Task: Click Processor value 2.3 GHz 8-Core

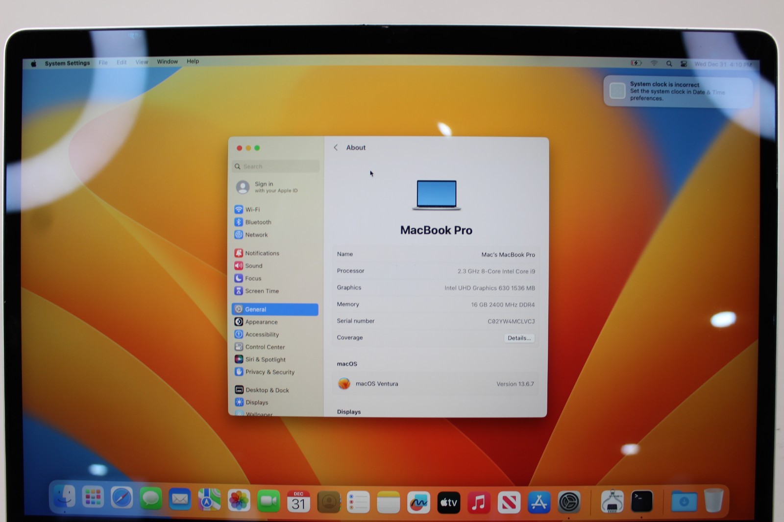Action: pyautogui.click(x=496, y=271)
